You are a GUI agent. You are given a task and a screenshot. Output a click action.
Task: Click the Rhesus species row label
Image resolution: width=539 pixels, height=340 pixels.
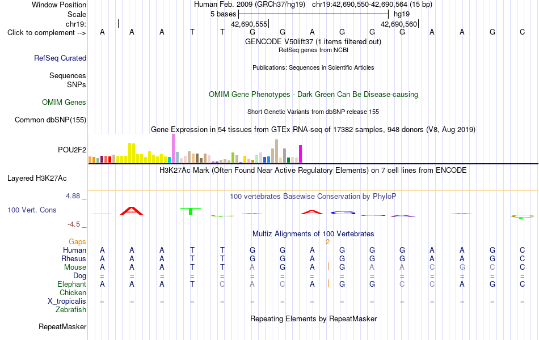[x=74, y=258]
